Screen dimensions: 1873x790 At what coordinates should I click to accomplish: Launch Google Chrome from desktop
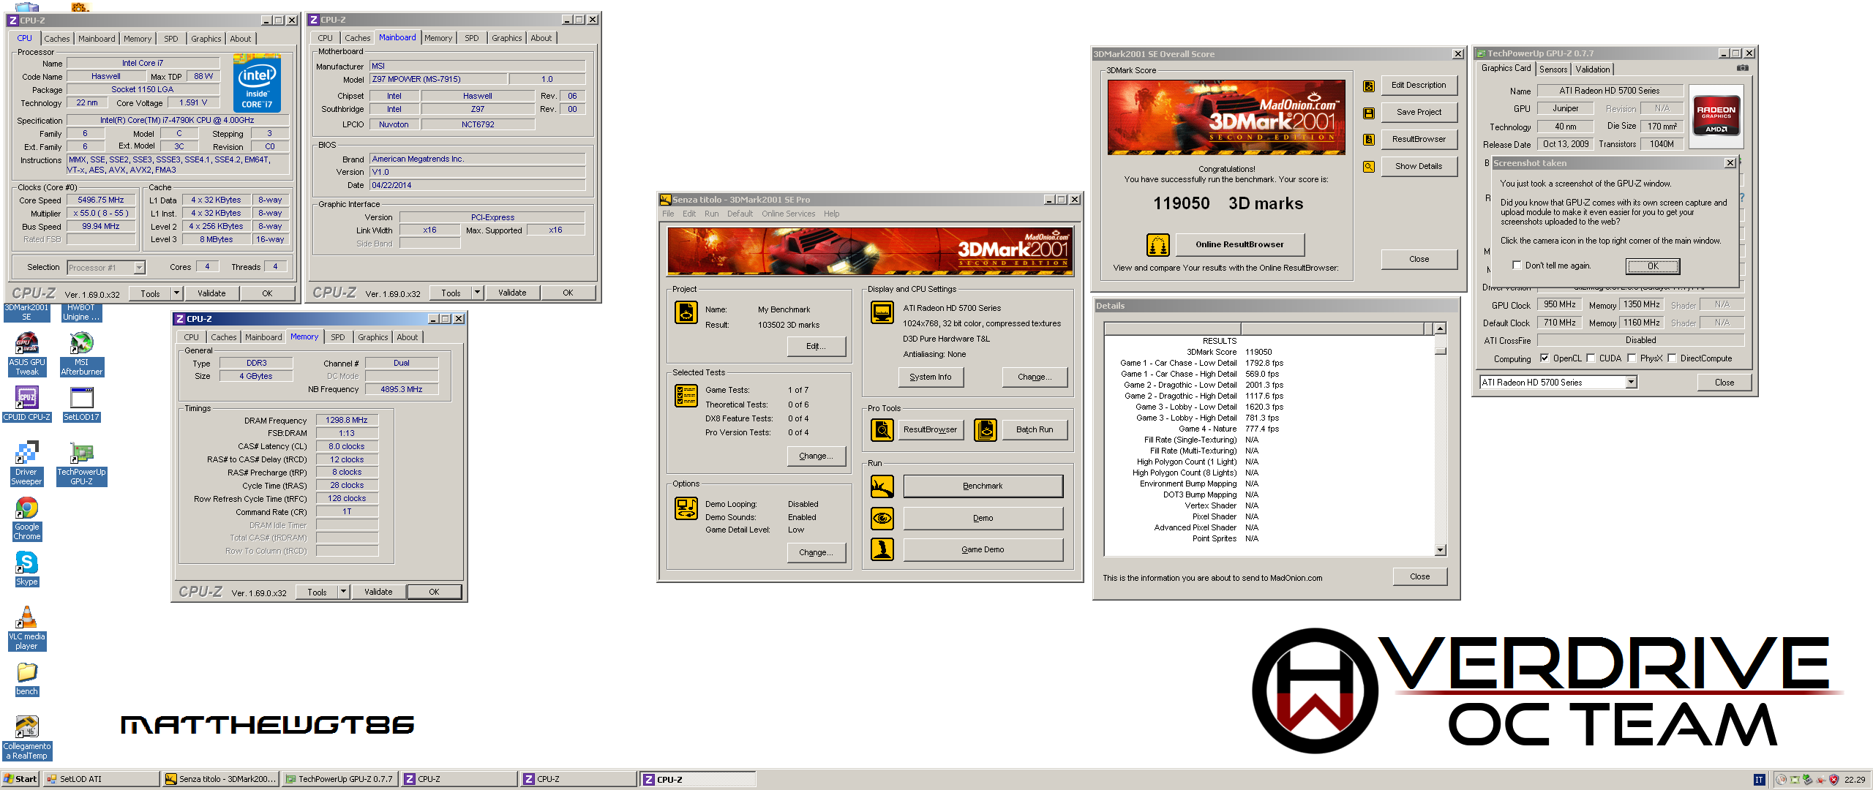(x=27, y=519)
